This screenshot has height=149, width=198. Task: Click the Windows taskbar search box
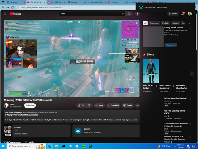point(27,146)
